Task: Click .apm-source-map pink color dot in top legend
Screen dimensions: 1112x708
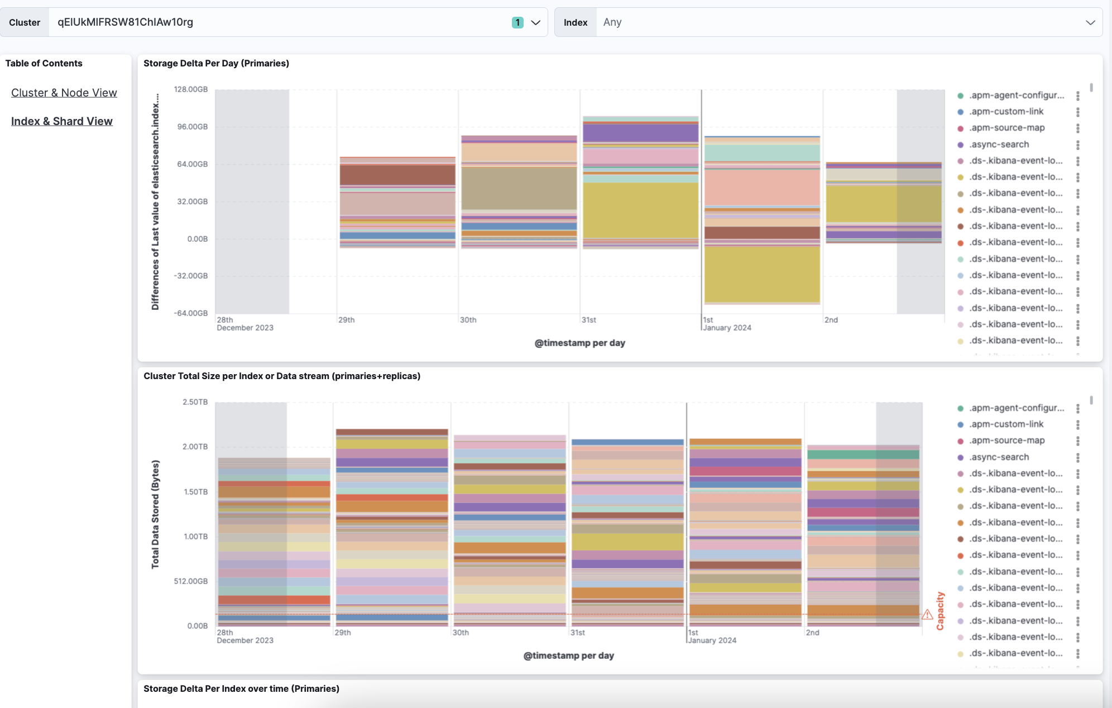Action: click(x=960, y=128)
